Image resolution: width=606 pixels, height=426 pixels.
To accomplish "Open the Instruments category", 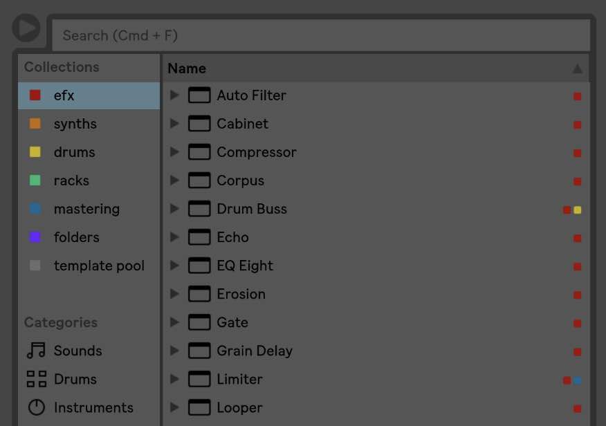I will pyautogui.click(x=89, y=407).
